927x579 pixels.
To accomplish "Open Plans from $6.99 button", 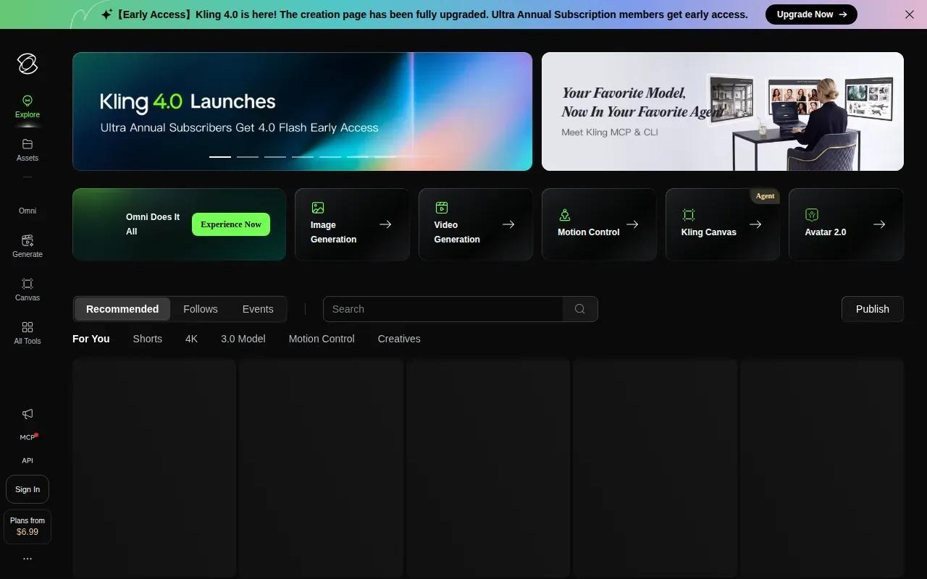I will click(x=28, y=526).
